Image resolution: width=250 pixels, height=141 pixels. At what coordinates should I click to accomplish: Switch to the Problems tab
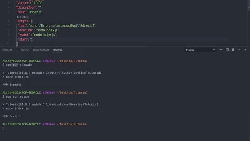coord(7,50)
